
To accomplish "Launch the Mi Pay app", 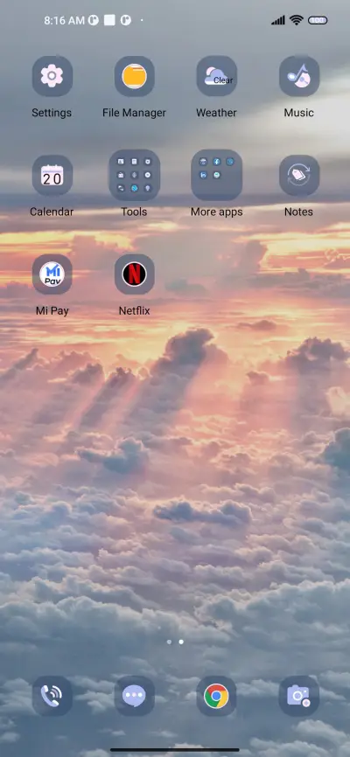I will [x=52, y=274].
